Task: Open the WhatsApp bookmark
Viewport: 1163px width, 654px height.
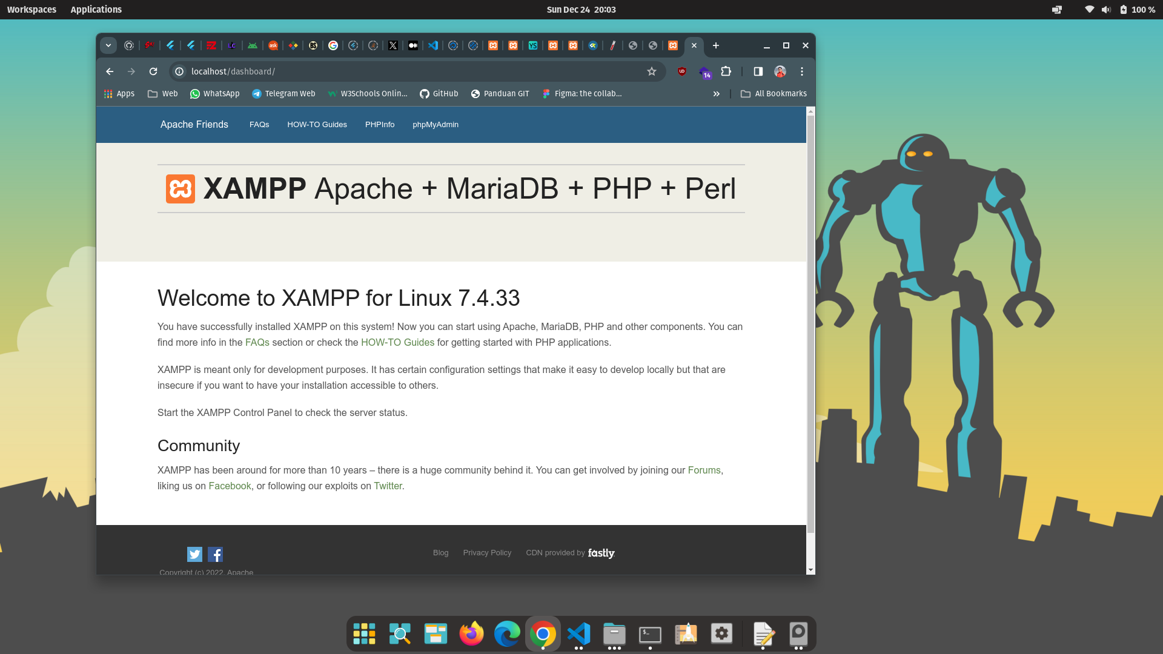Action: (x=215, y=94)
